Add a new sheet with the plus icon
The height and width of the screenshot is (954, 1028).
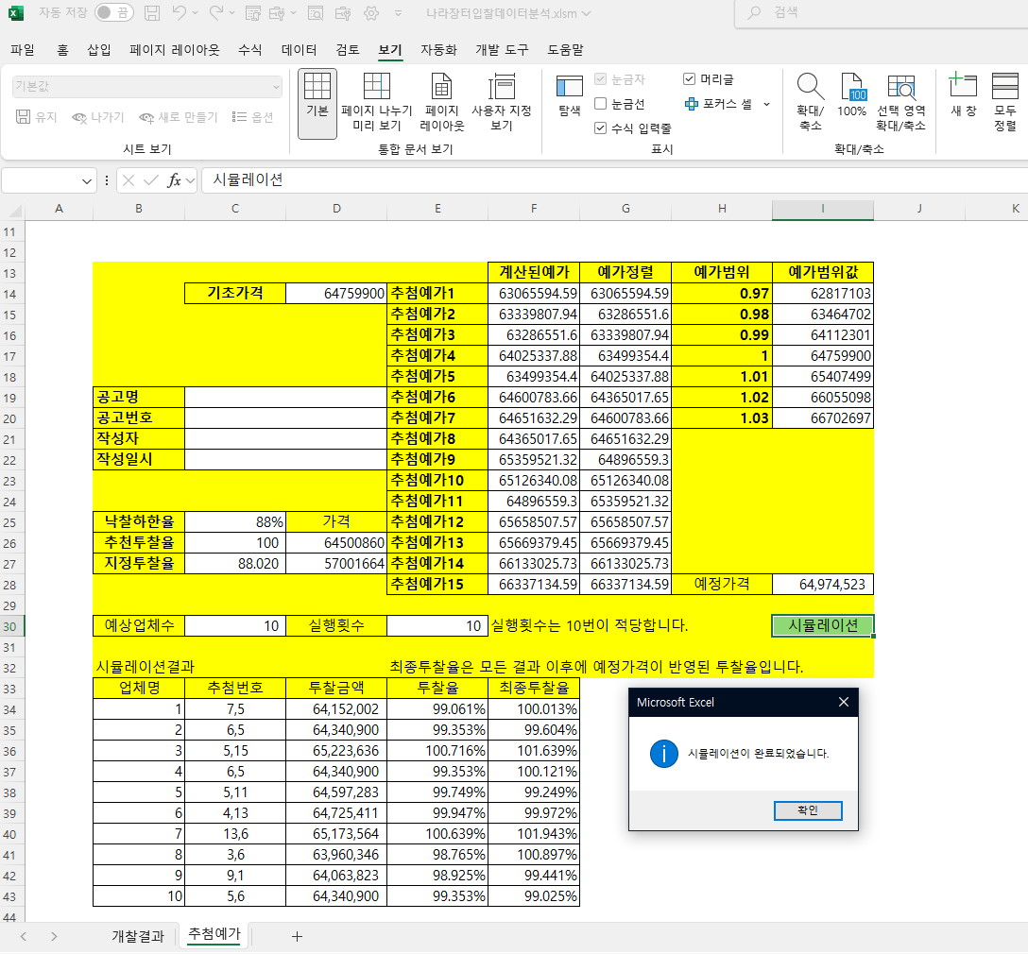(x=297, y=936)
